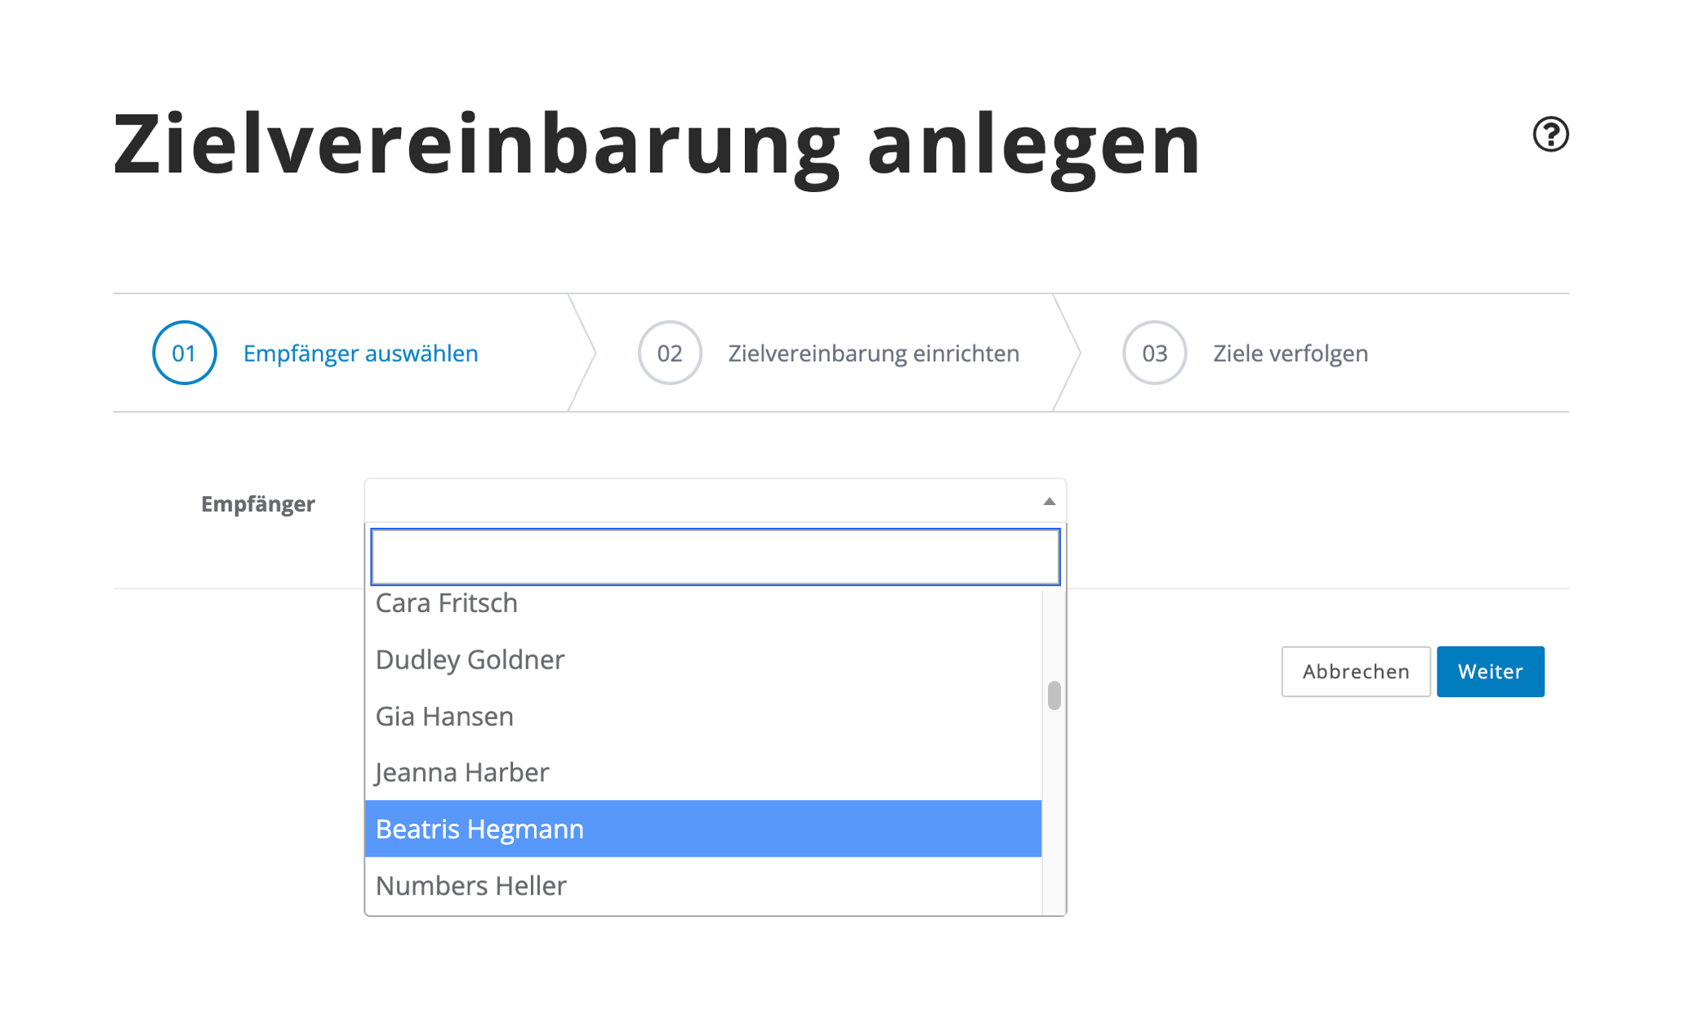The width and height of the screenshot is (1681, 1028).
Task: Click the Empfänger field label
Action: pyautogui.click(x=258, y=504)
